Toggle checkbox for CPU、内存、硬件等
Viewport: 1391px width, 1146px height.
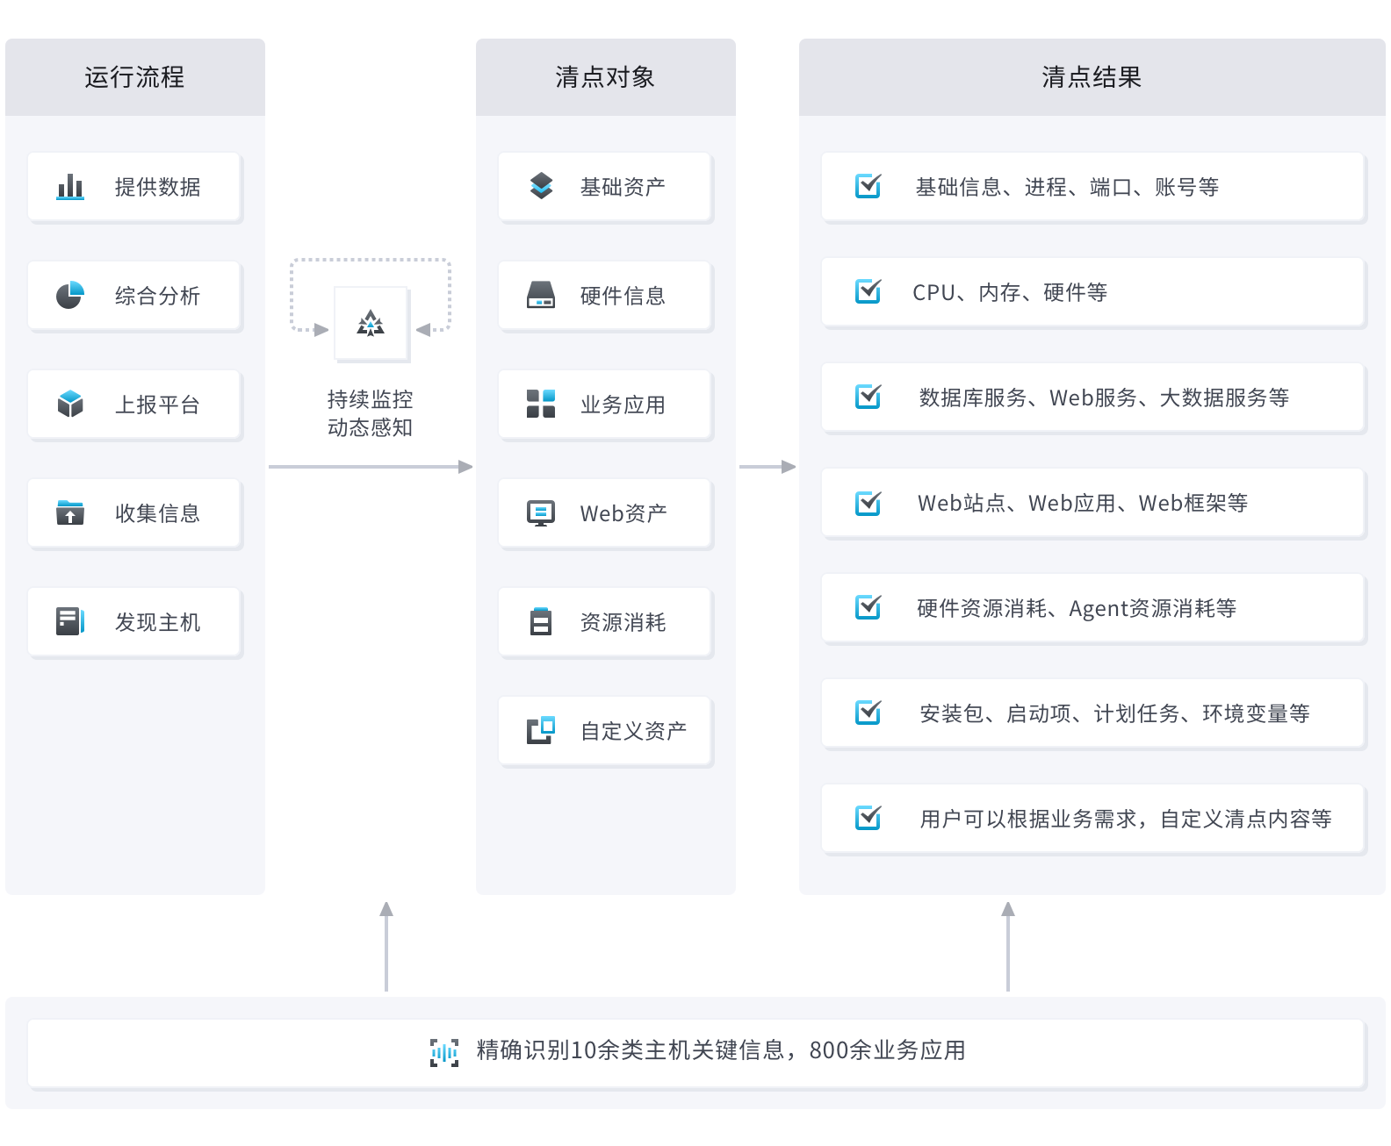pos(868,291)
